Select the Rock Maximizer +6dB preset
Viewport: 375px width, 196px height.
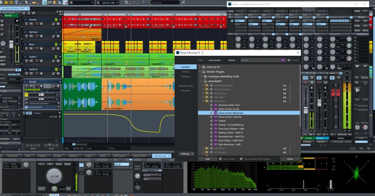tap(229, 144)
